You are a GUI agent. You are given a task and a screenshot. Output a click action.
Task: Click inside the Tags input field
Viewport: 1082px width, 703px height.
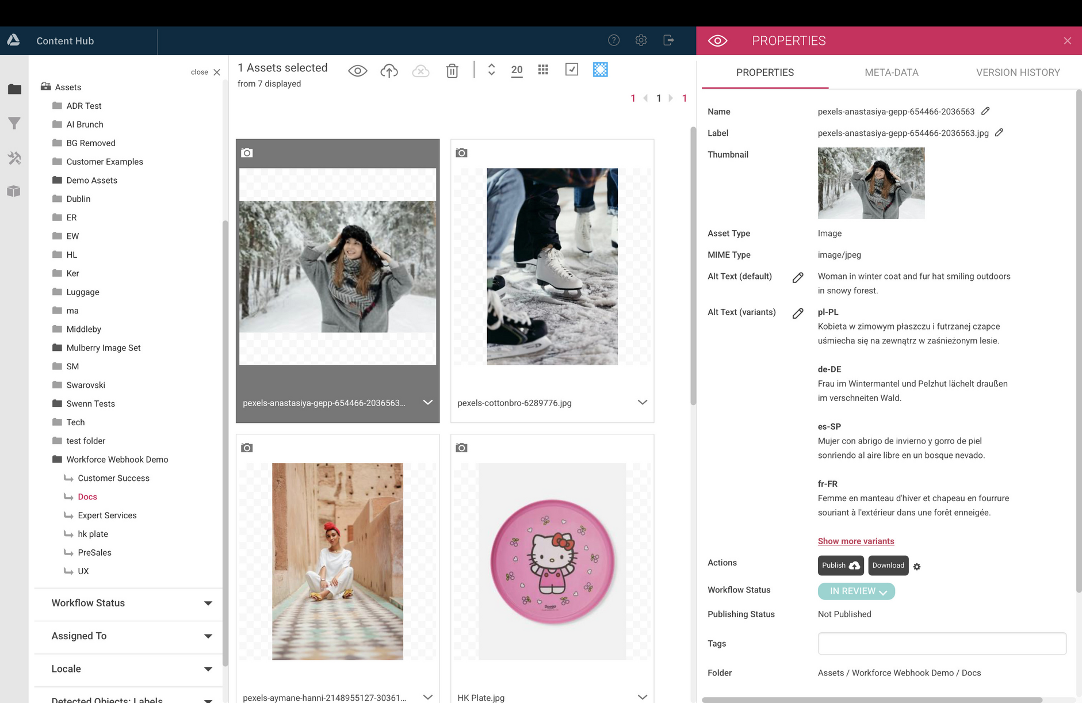coord(941,643)
